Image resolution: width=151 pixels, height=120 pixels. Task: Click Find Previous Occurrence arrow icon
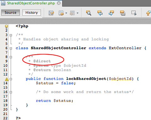click(x=100, y=13)
